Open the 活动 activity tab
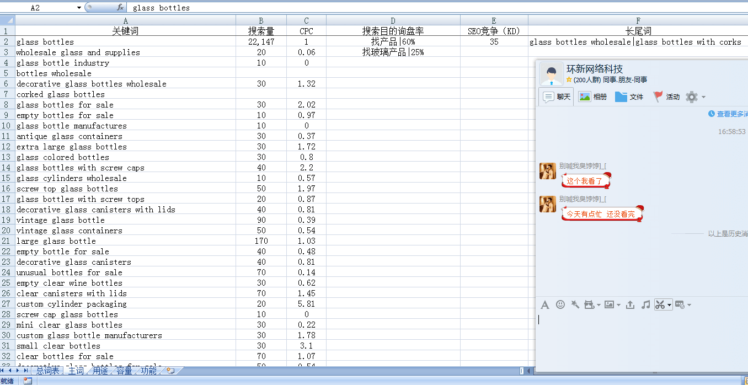748x385 pixels. tap(666, 97)
